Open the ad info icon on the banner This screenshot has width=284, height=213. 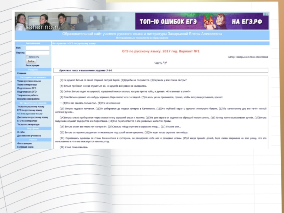click(264, 14)
